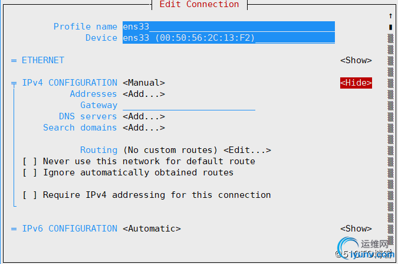Open the IPv4 Manual method dropdown
398x264 pixels.
pyautogui.click(x=144, y=83)
